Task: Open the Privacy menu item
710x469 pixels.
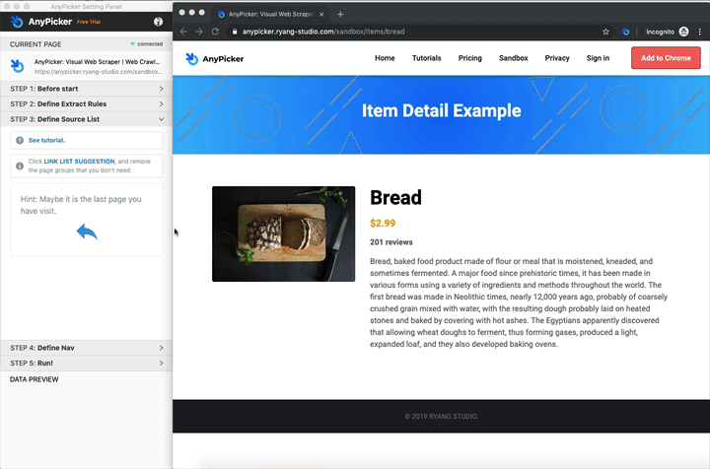Action: 557,58
